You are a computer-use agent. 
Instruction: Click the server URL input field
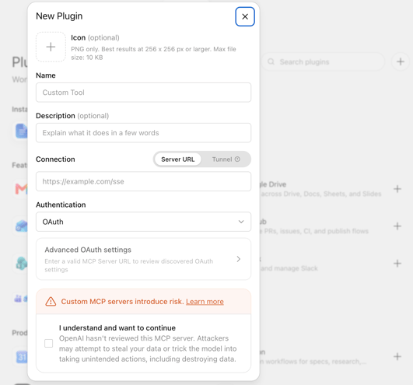tap(143, 181)
